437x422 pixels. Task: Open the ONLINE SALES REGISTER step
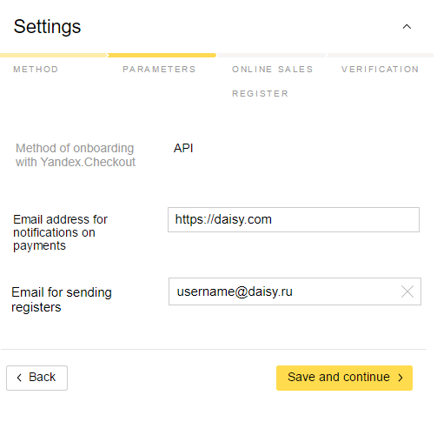tap(272, 82)
